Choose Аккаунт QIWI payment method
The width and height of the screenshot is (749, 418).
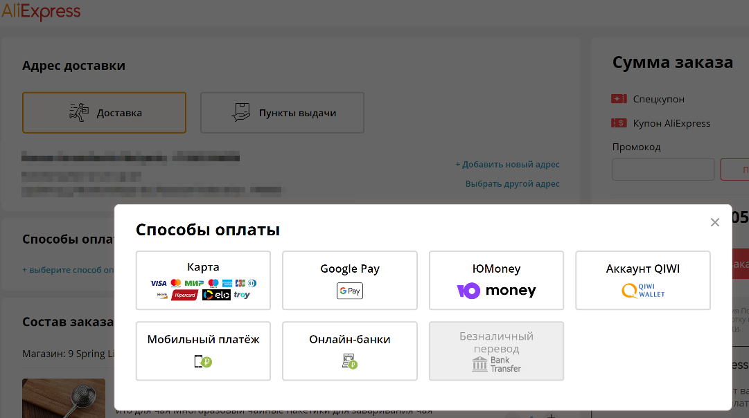coord(643,280)
